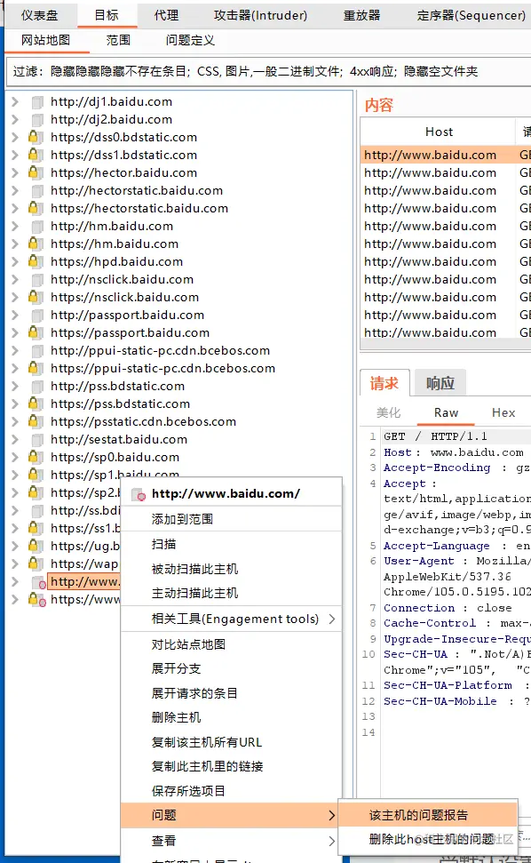Expand the https://hector.baidu.com node

15,172
